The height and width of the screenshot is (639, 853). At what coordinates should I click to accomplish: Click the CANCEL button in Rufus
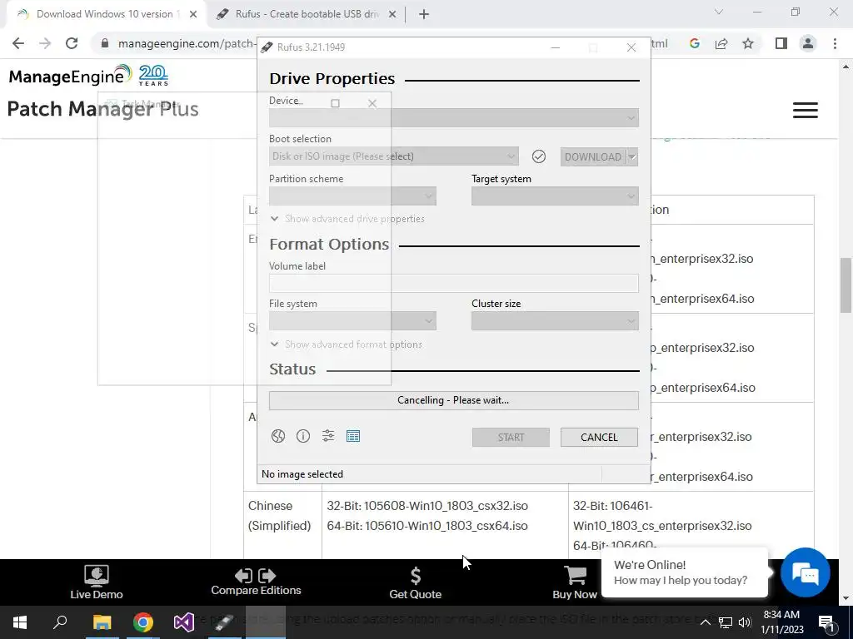(x=599, y=438)
